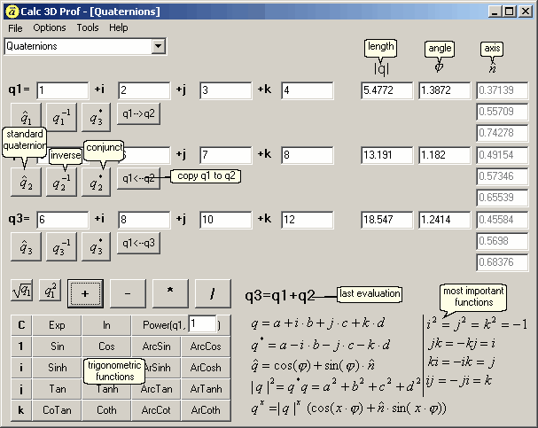This screenshot has height=428, width=538.
Task: Add q1 and q2 with the + button
Action: (85, 293)
